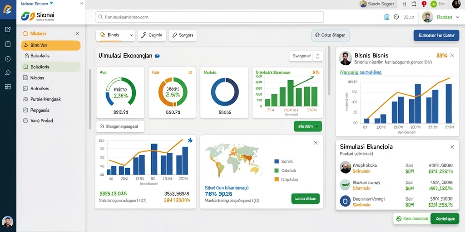Select the grid layout icon in left rail

click(8, 87)
